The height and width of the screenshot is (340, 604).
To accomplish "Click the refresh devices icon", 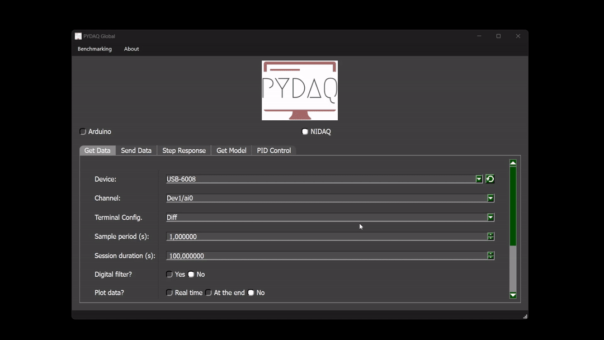I will [x=490, y=179].
